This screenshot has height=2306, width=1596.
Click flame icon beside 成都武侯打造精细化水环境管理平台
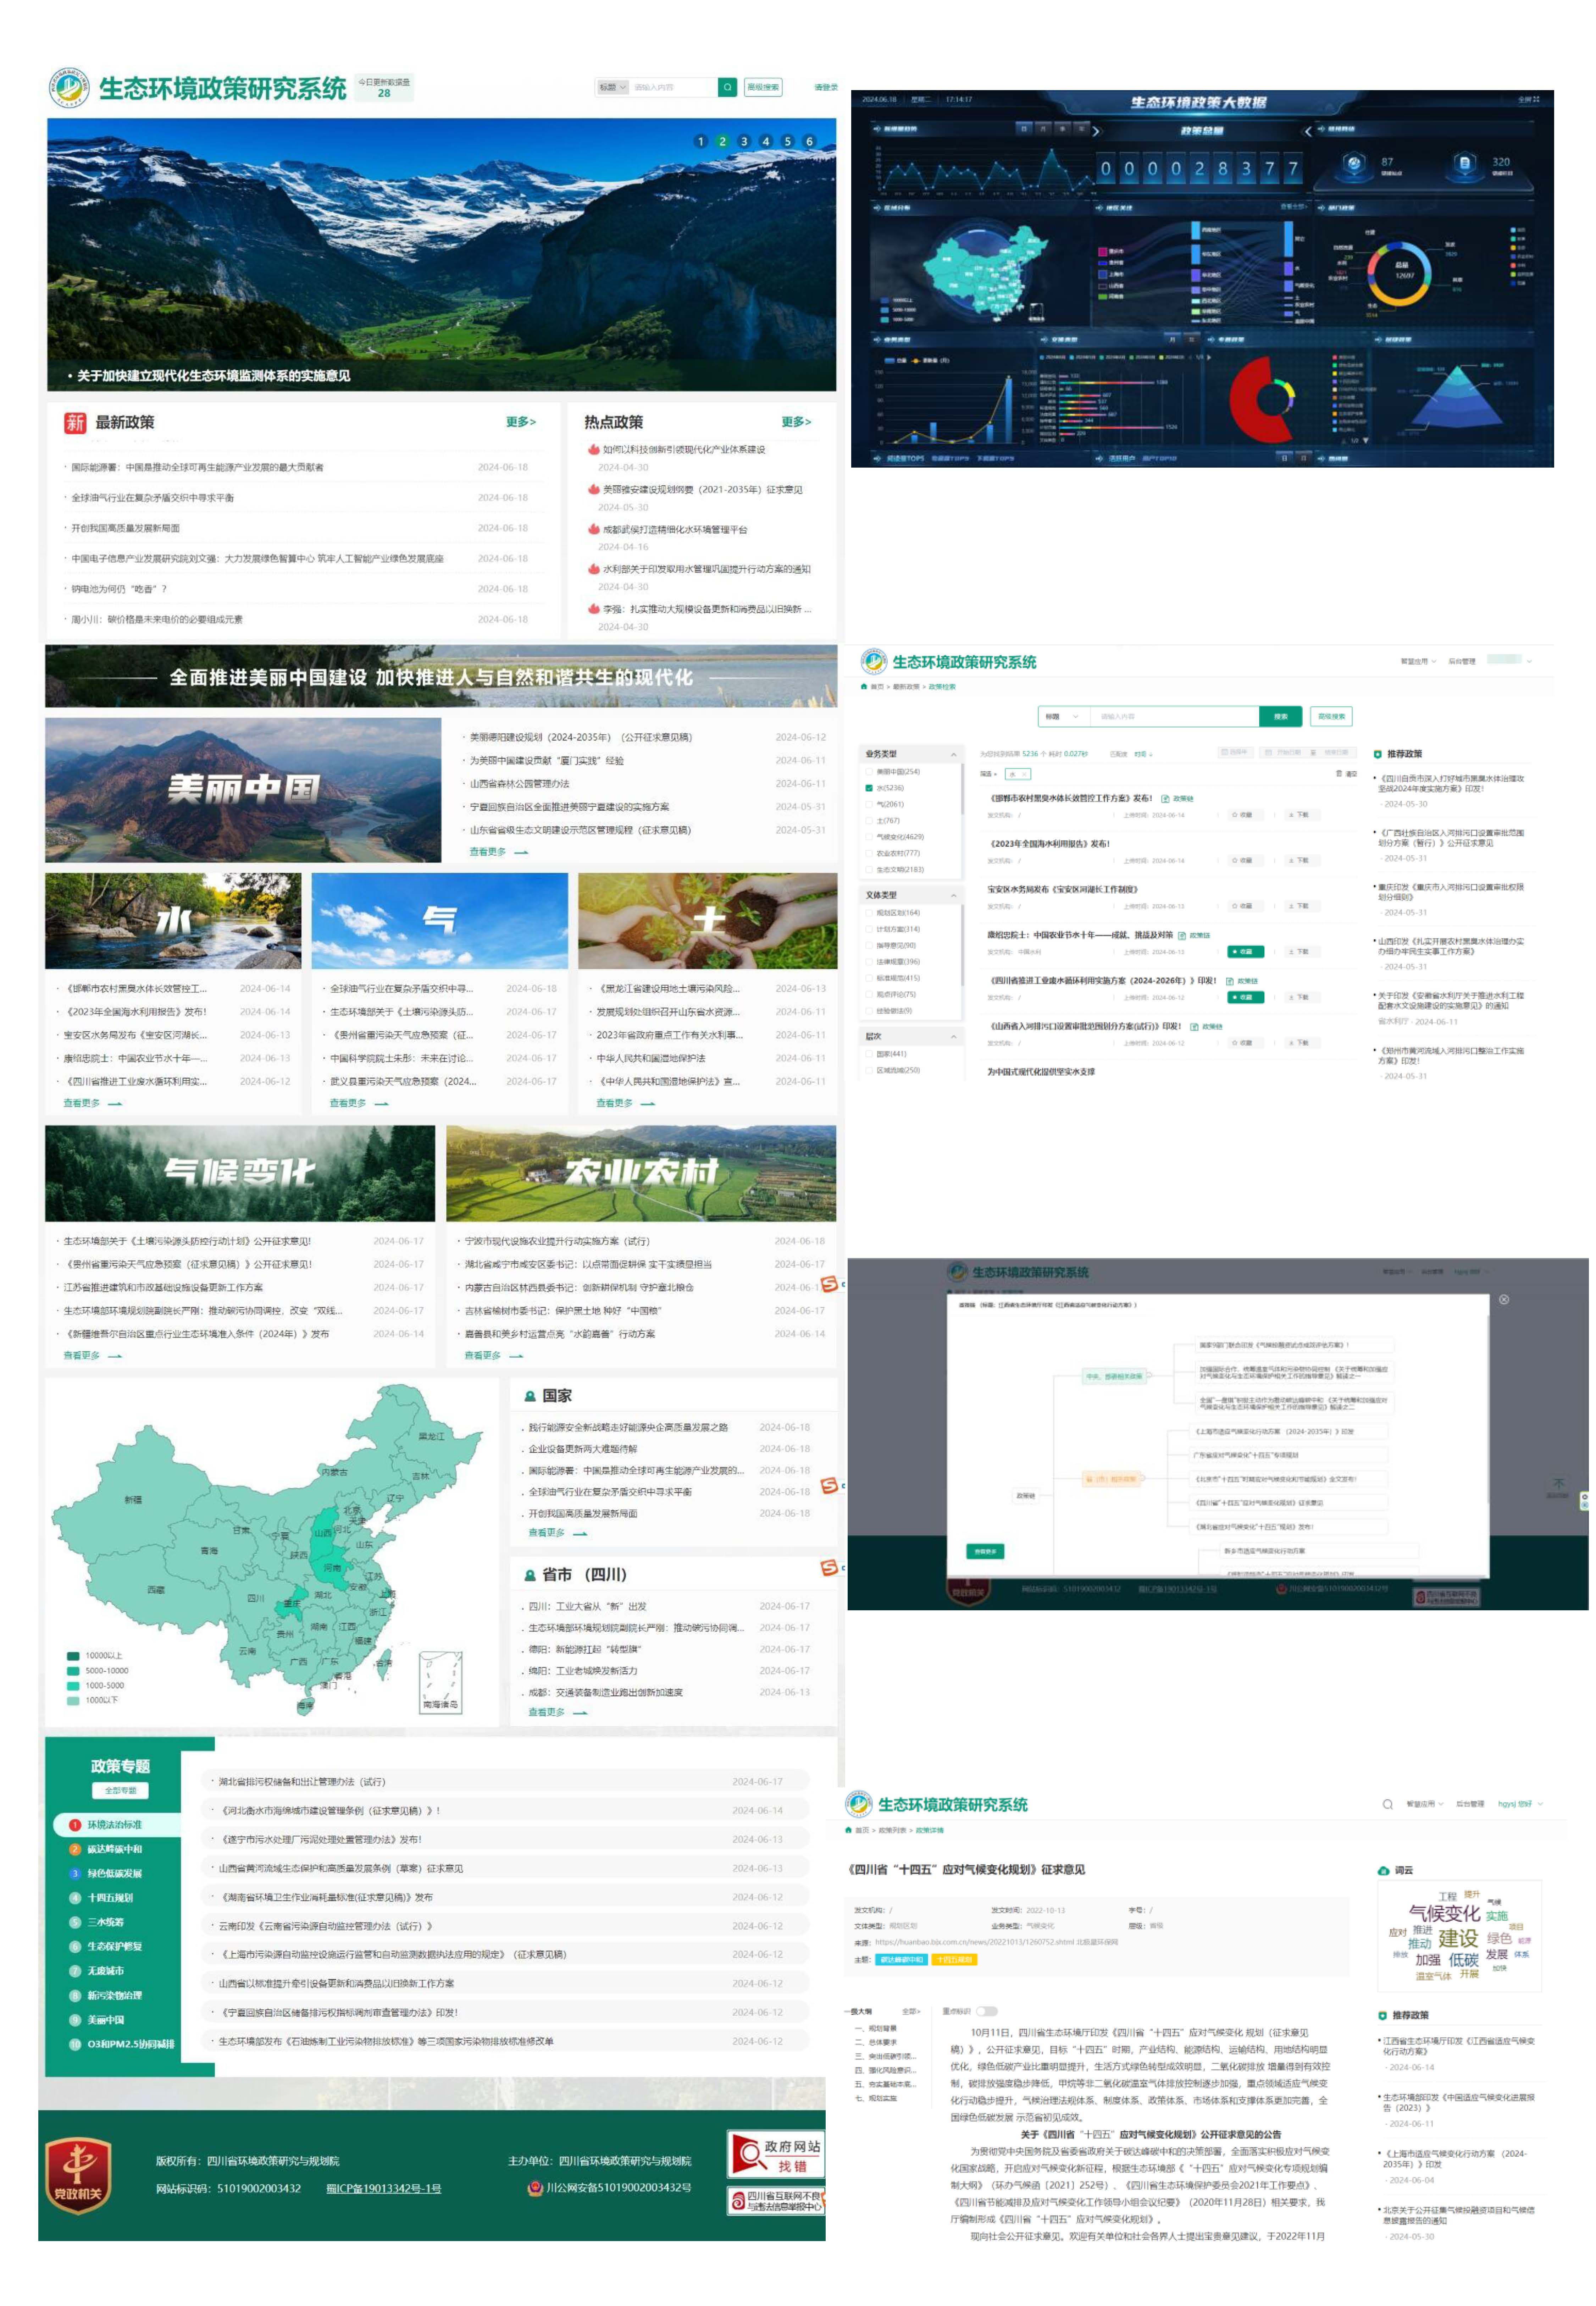[x=594, y=529]
